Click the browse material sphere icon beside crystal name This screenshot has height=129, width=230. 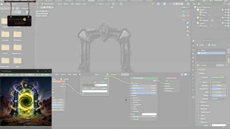[x=198, y=65]
